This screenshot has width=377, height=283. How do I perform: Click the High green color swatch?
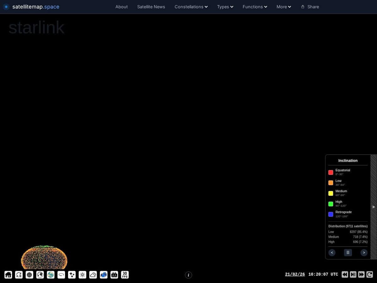click(x=331, y=204)
